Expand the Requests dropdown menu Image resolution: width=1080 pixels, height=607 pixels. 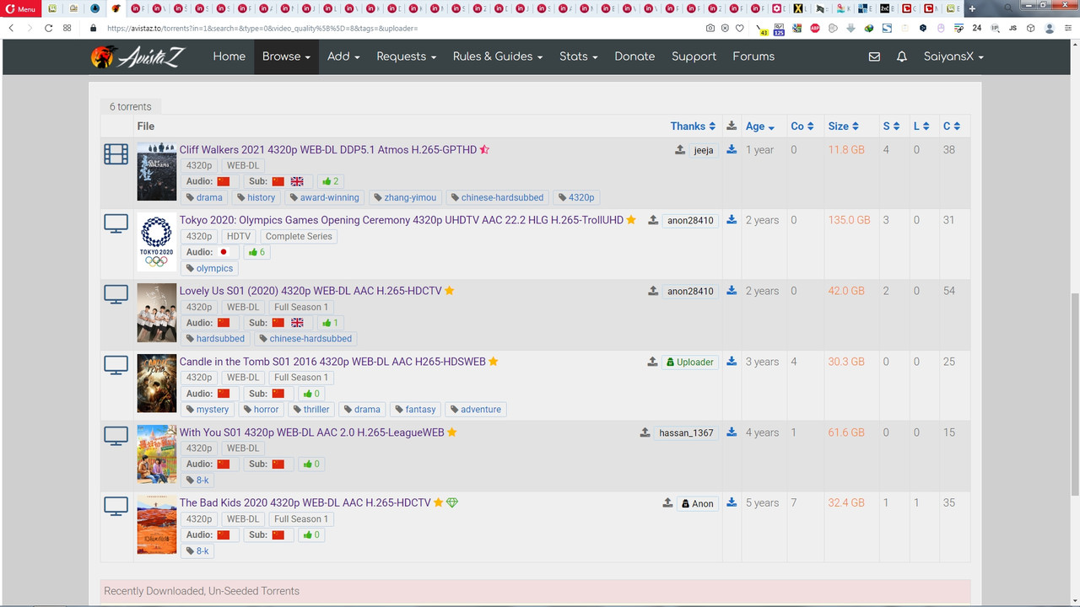[x=406, y=56]
